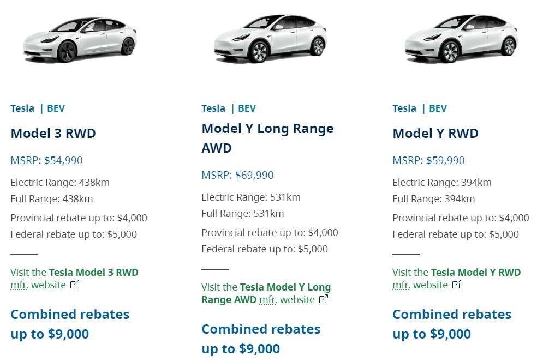
Task: Click MSRP $69,990 text
Action: click(237, 175)
